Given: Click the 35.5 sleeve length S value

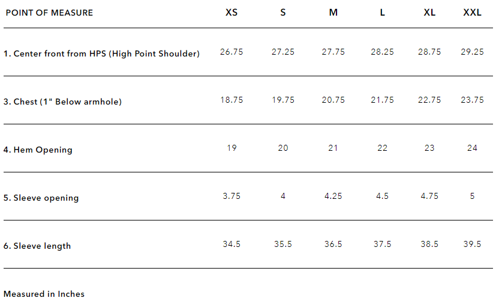Looking at the screenshot, I should click(x=283, y=245).
